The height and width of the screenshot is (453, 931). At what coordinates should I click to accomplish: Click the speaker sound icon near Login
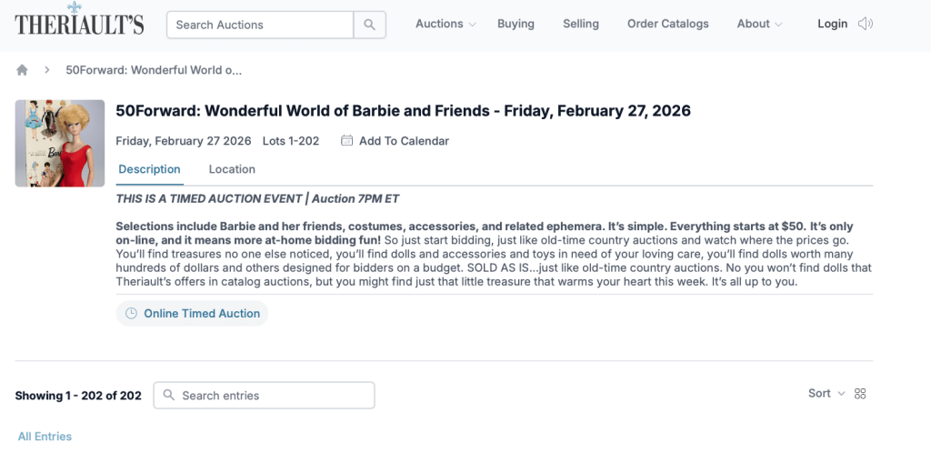(x=866, y=25)
